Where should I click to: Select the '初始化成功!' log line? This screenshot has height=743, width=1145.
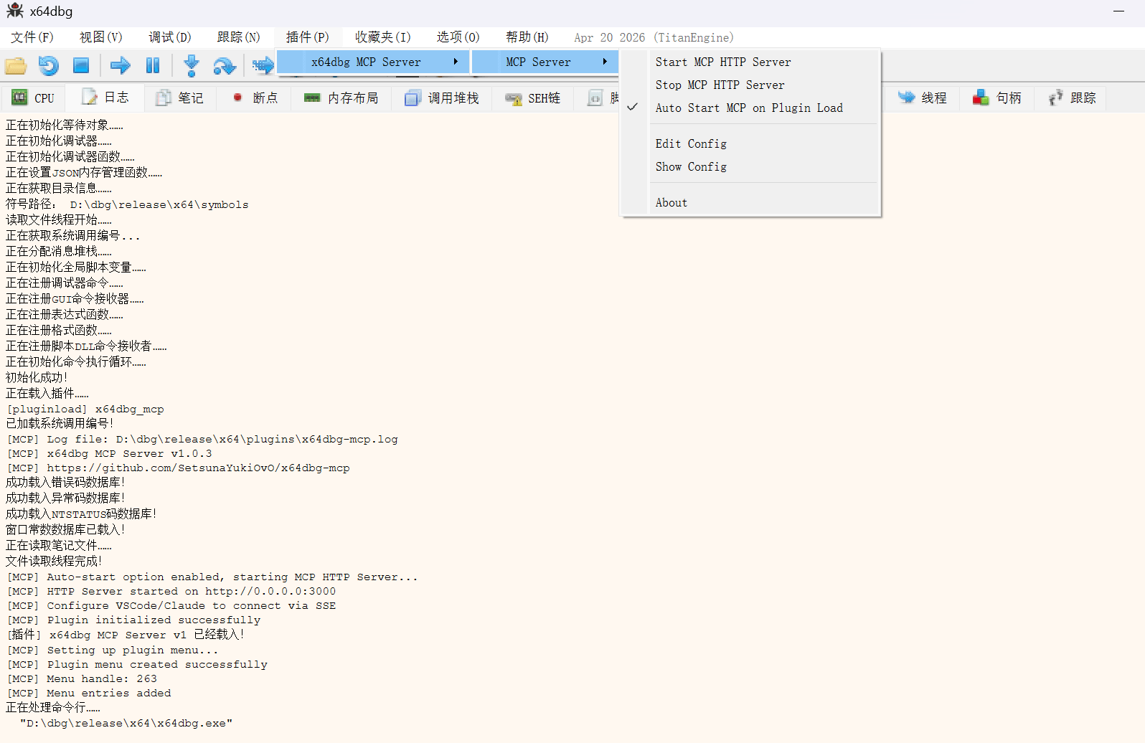point(37,378)
